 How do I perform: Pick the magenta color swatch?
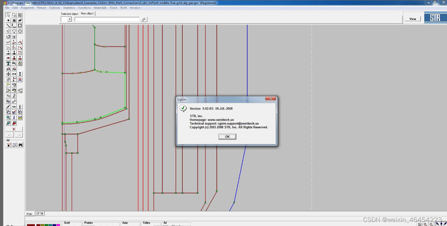click(58, 225)
